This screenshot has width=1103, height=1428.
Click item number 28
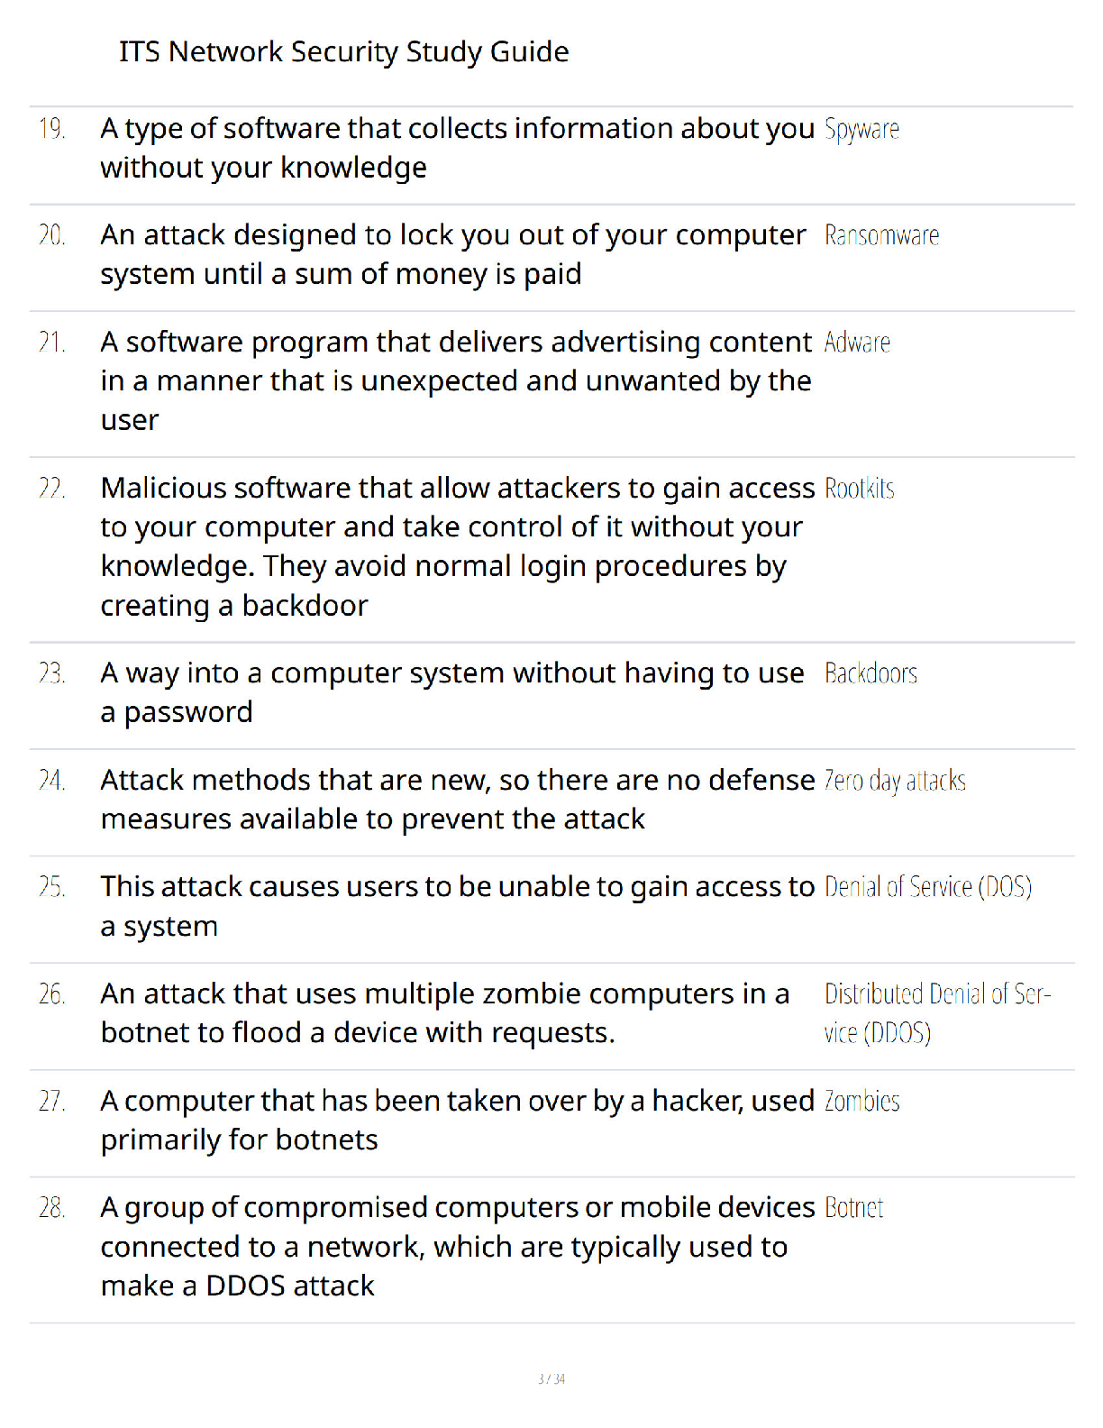click(52, 1208)
